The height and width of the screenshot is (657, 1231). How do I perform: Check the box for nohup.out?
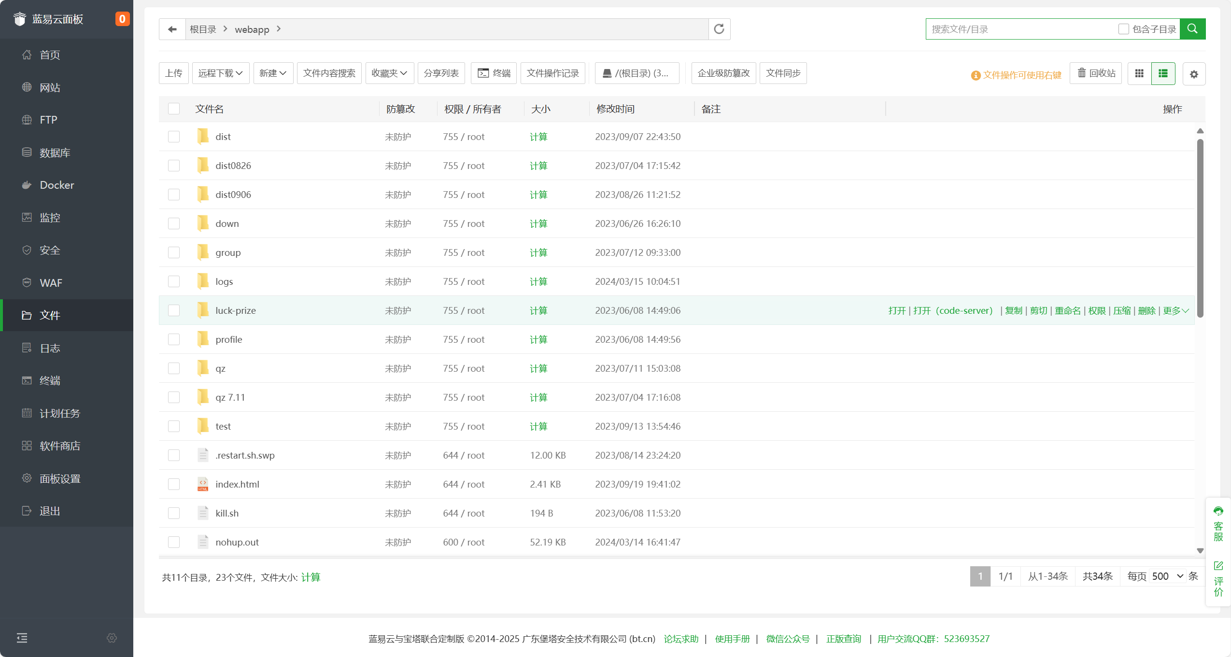click(x=174, y=542)
